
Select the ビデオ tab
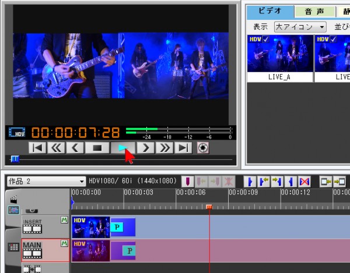(269, 11)
